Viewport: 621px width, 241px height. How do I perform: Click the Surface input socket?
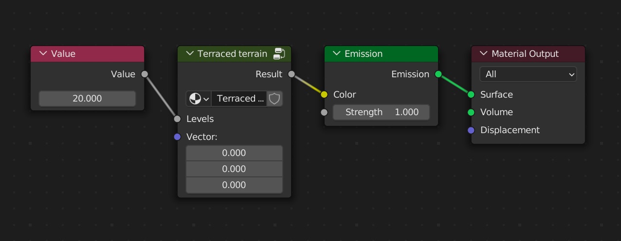click(471, 95)
